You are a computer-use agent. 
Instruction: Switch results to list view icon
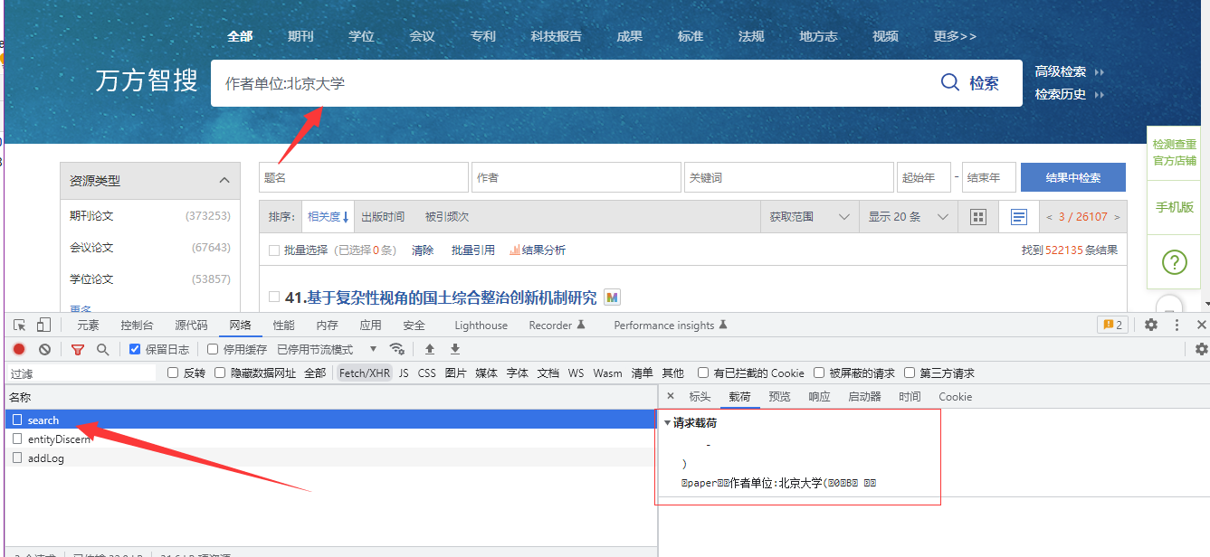tap(1018, 217)
